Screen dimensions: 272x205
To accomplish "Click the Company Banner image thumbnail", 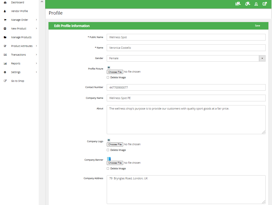I will coord(109,159).
